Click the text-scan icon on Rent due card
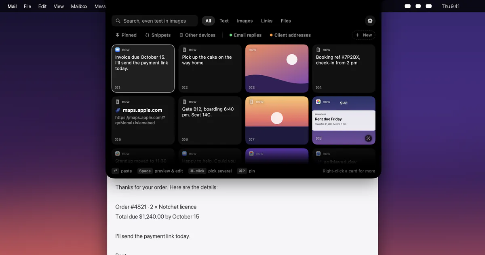This screenshot has width=485, height=255. coord(368,138)
